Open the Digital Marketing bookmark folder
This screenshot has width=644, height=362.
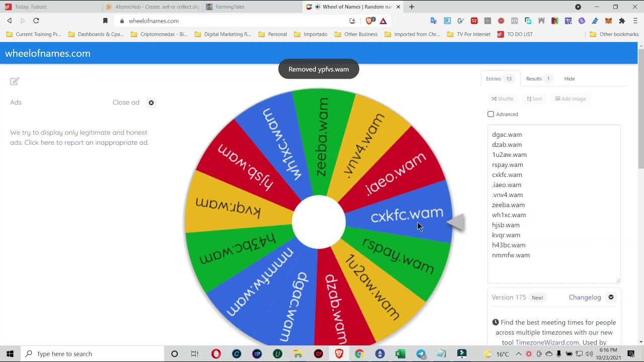tap(222, 34)
